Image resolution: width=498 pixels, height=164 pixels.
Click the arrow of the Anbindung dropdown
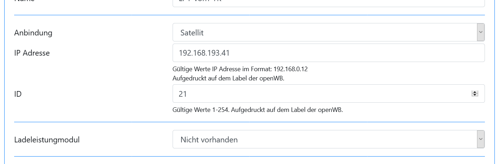pos(480,32)
